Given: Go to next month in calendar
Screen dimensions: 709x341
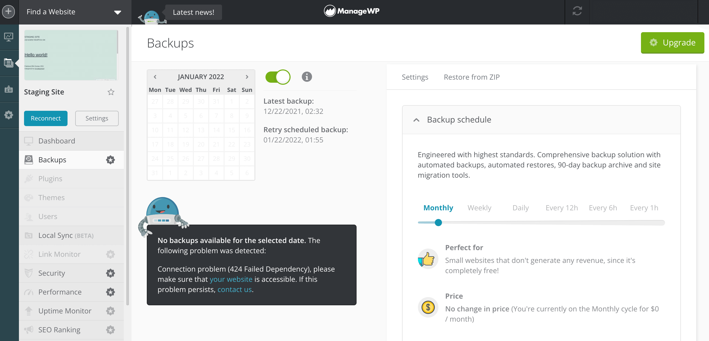Looking at the screenshot, I should click(x=247, y=77).
